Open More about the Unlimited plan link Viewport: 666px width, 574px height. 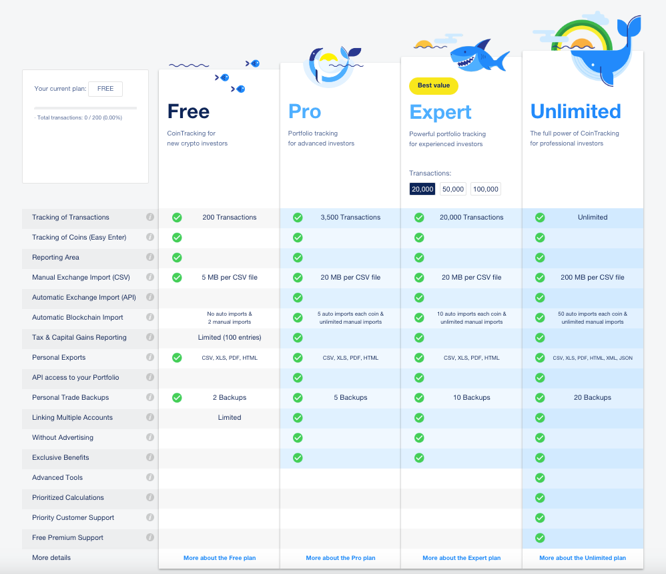click(583, 558)
